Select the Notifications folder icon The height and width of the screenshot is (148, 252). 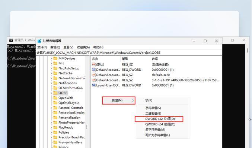point(55,83)
